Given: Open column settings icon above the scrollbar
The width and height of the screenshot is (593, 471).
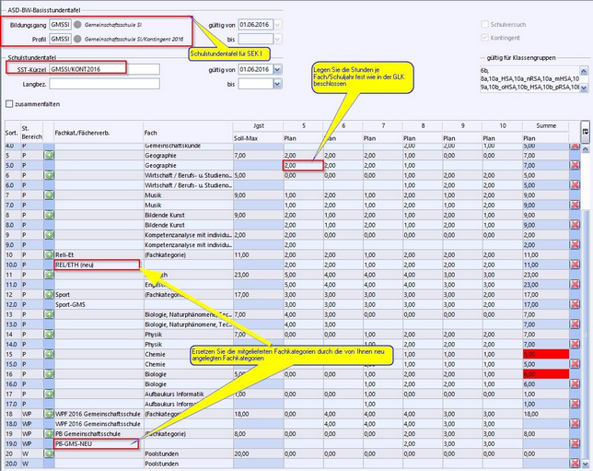Looking at the screenshot, I should click(585, 132).
